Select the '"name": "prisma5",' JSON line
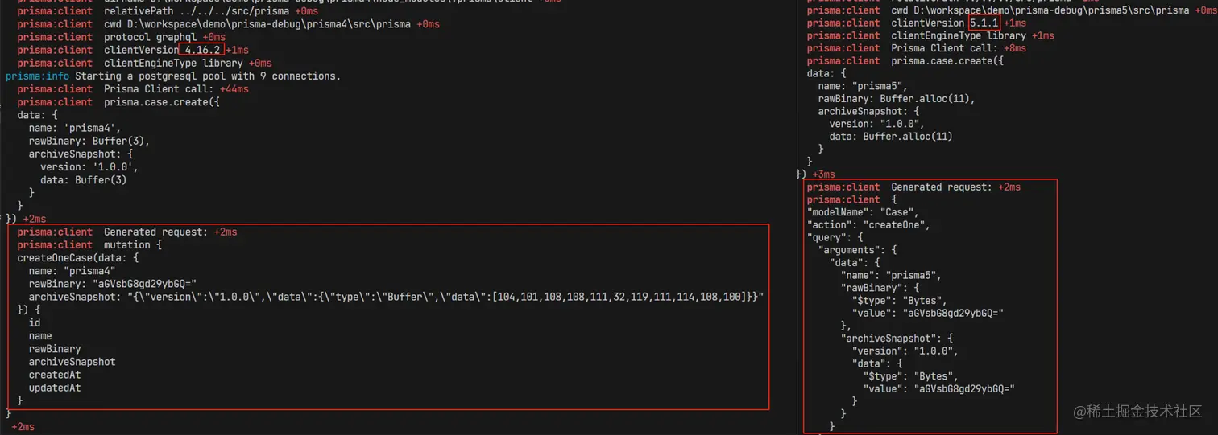The width and height of the screenshot is (1218, 435). point(891,275)
